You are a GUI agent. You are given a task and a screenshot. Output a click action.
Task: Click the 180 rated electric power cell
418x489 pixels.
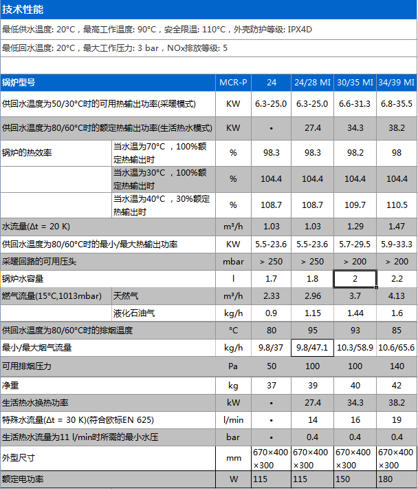coord(397,479)
